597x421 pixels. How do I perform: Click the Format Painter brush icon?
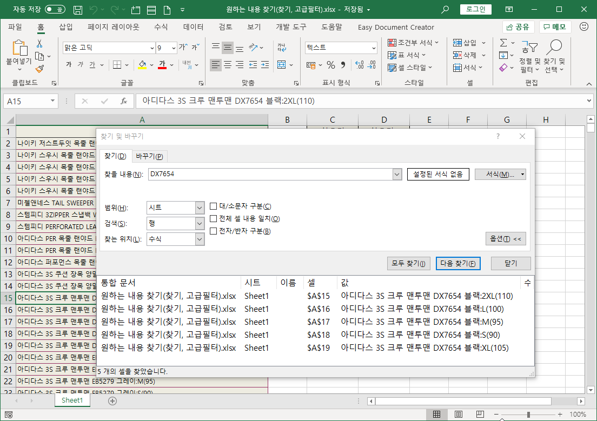(39, 69)
